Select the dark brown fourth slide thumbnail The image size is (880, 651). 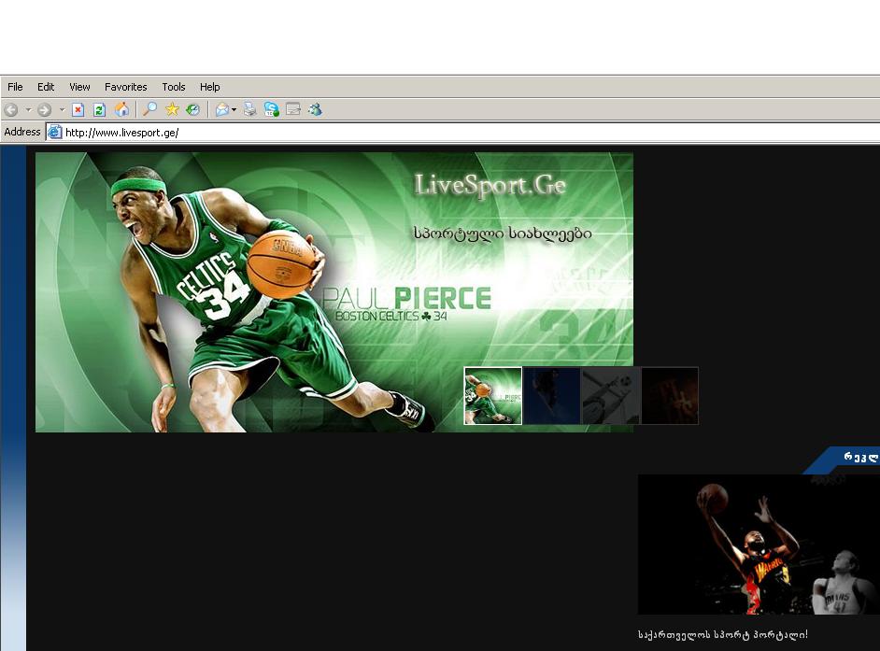(670, 396)
